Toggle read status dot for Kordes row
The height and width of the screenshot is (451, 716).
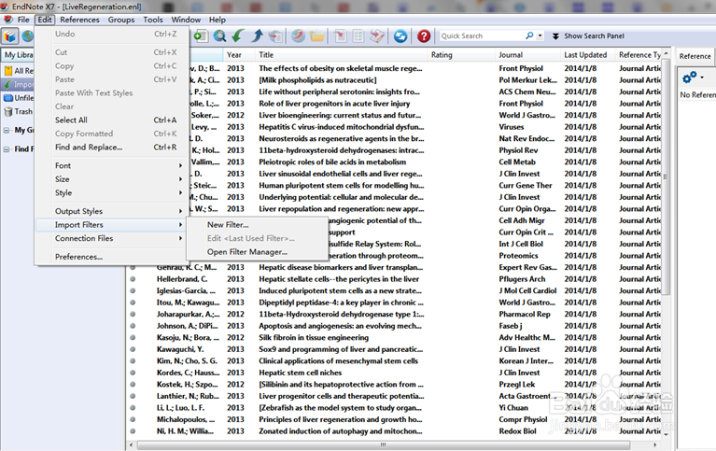click(x=133, y=373)
